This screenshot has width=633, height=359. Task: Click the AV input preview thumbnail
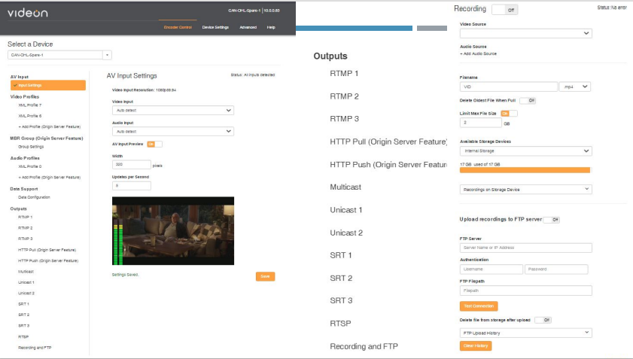[x=172, y=231]
